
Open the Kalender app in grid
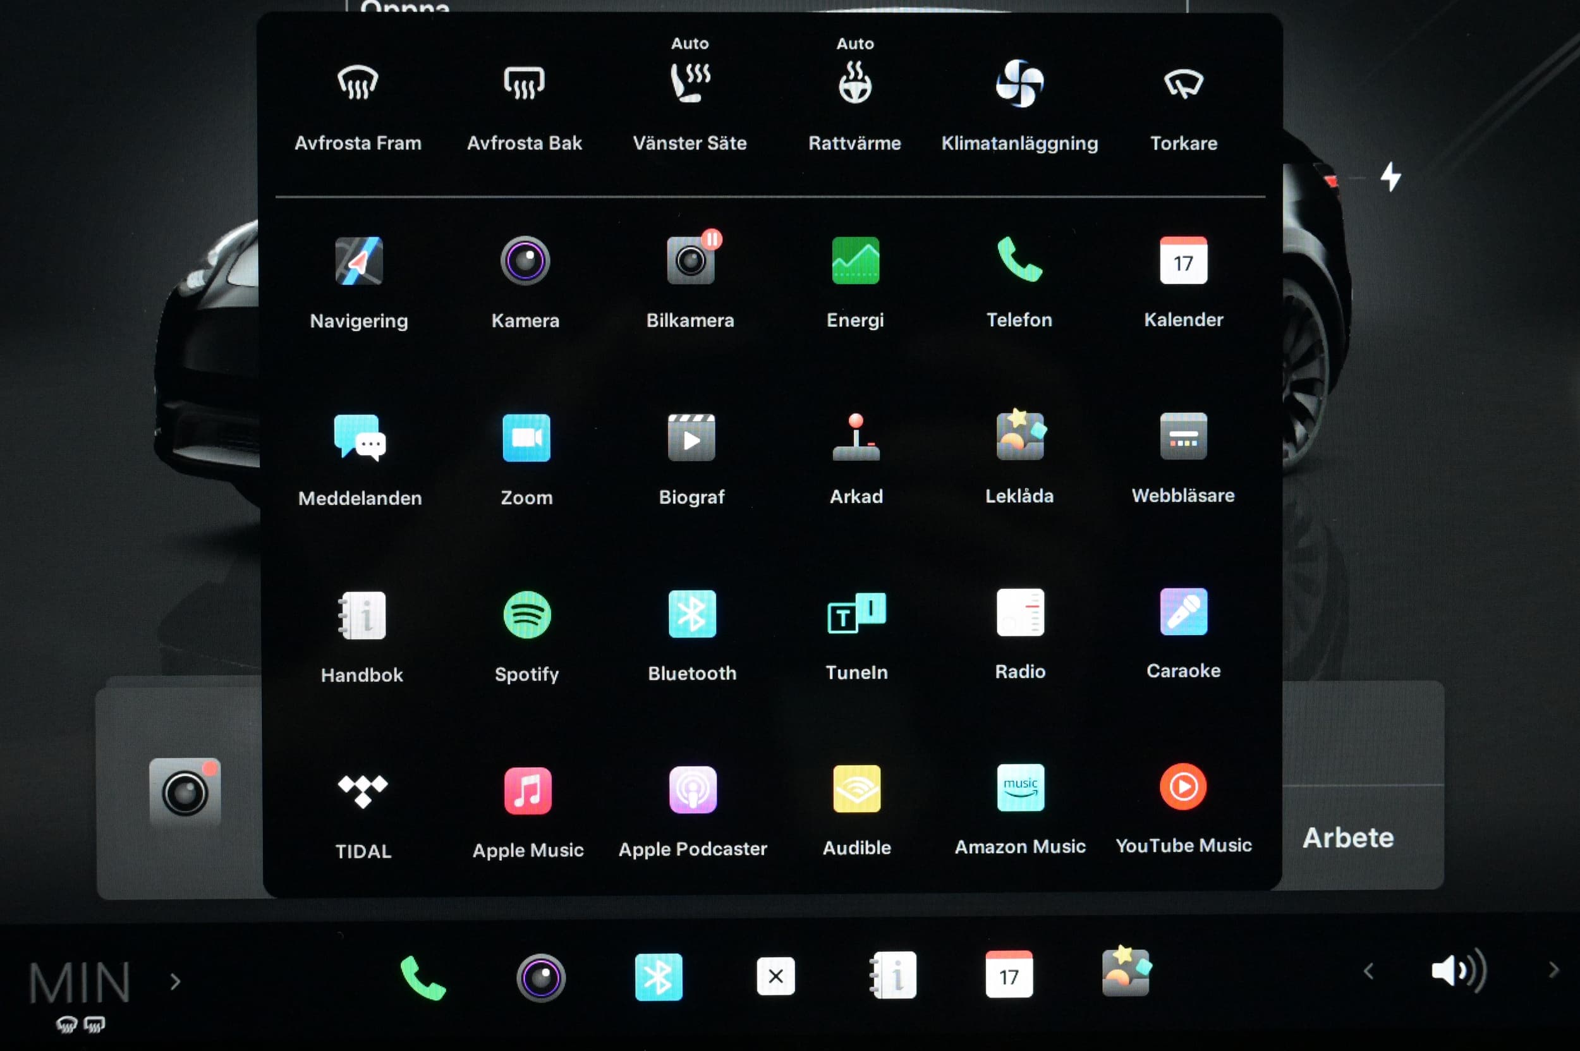(x=1184, y=259)
